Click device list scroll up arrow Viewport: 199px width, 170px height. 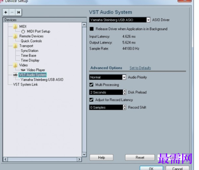(x=84, y=25)
